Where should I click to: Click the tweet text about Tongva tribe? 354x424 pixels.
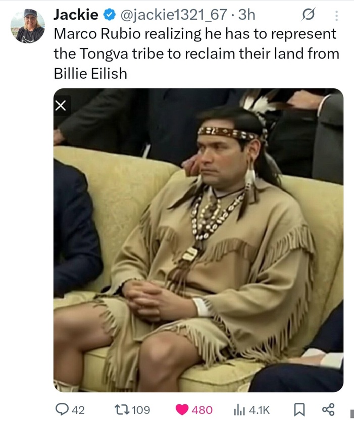click(196, 54)
